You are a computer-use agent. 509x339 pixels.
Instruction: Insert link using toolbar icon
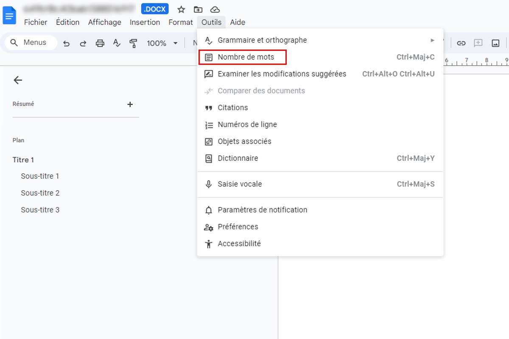[x=461, y=43]
